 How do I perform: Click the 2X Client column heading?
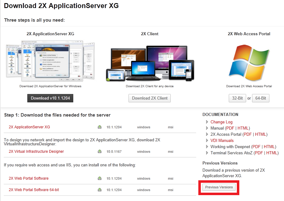click(x=150, y=34)
